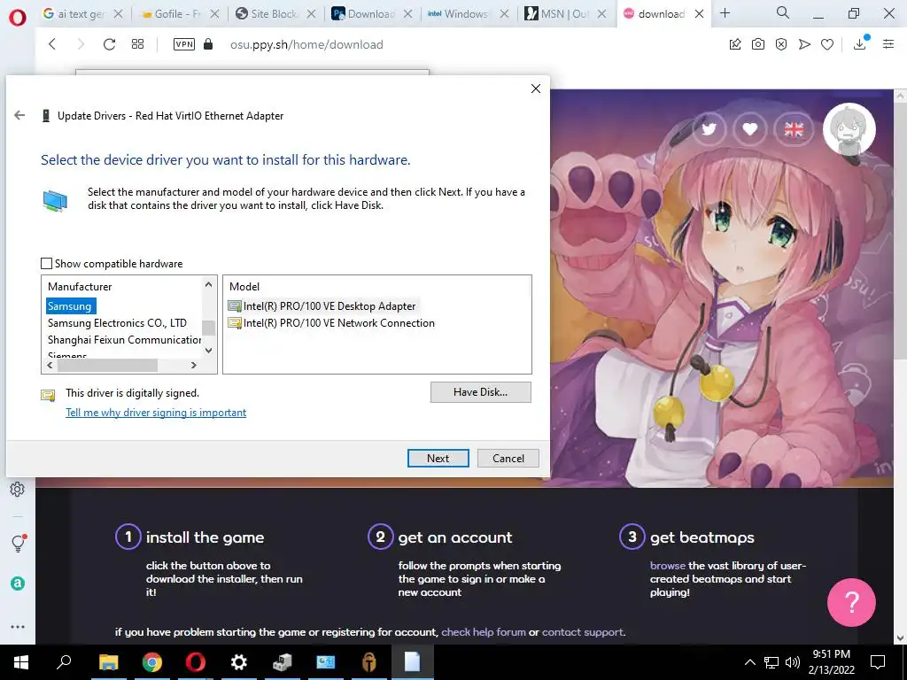Open the notification center icon
Image resolution: width=907 pixels, height=680 pixels.
pyautogui.click(x=878, y=662)
